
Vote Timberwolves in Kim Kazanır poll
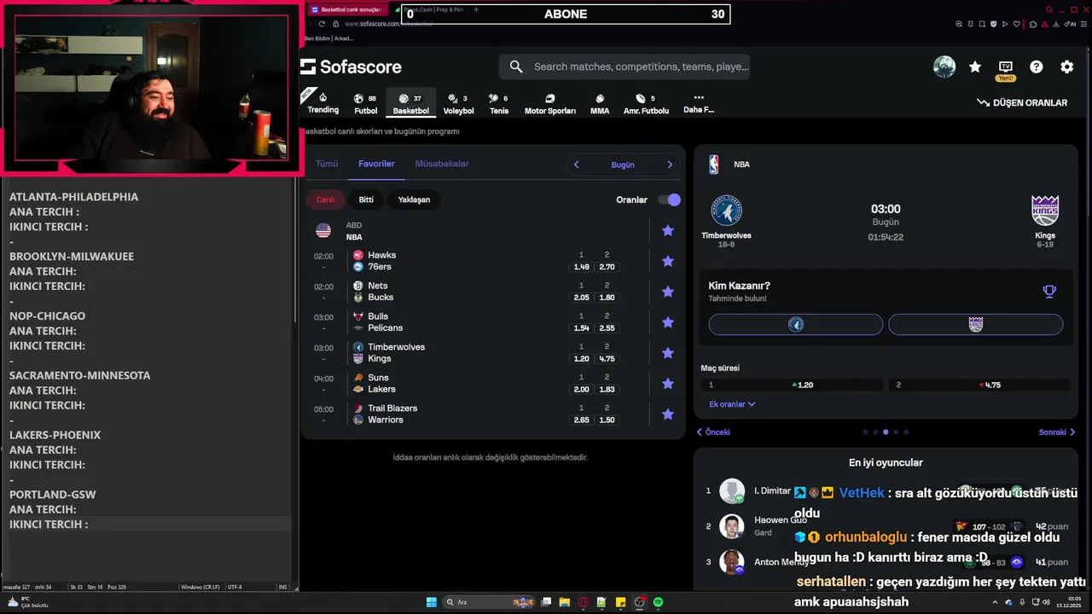click(x=796, y=324)
